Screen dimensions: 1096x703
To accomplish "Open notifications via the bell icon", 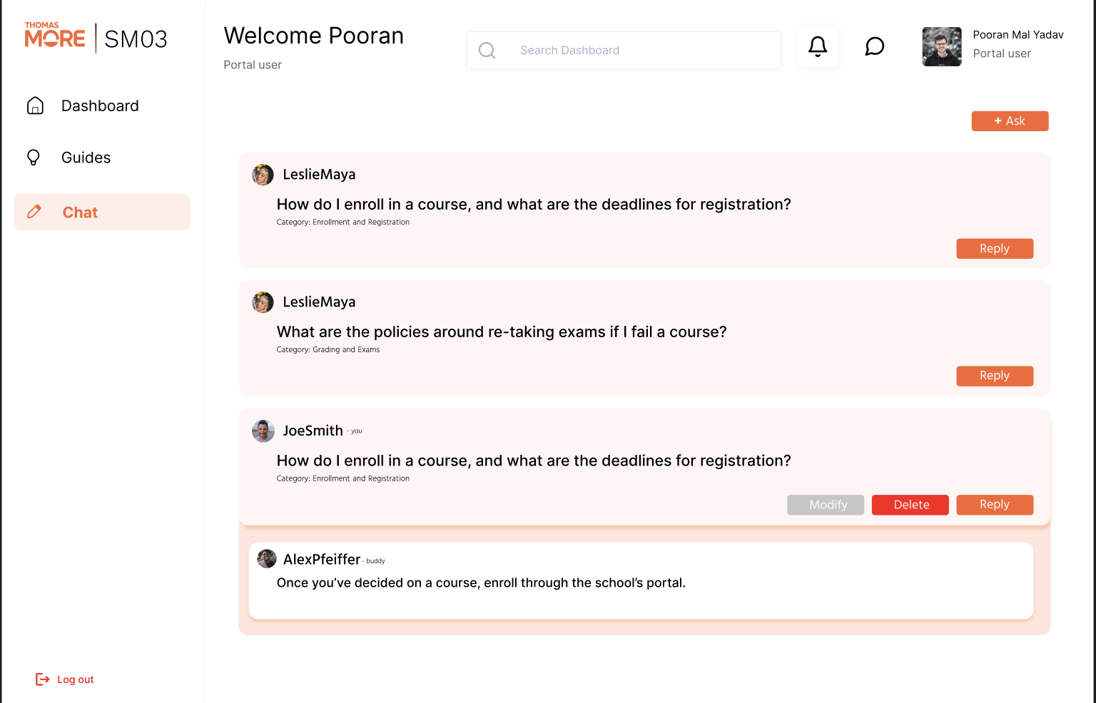I will pos(817,46).
